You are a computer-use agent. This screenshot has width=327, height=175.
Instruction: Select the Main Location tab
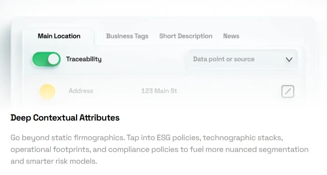tap(59, 36)
